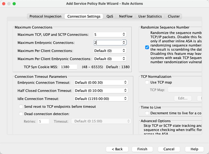Enable the Use TCP map checkbox
The height and width of the screenshot is (154, 209).
click(x=147, y=82)
